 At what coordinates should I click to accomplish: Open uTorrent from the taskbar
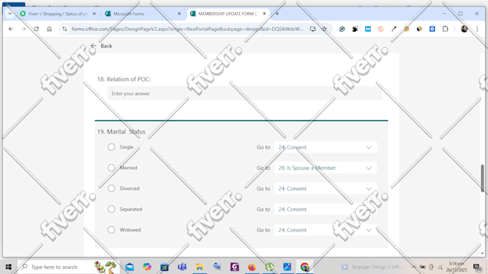[x=270, y=267]
